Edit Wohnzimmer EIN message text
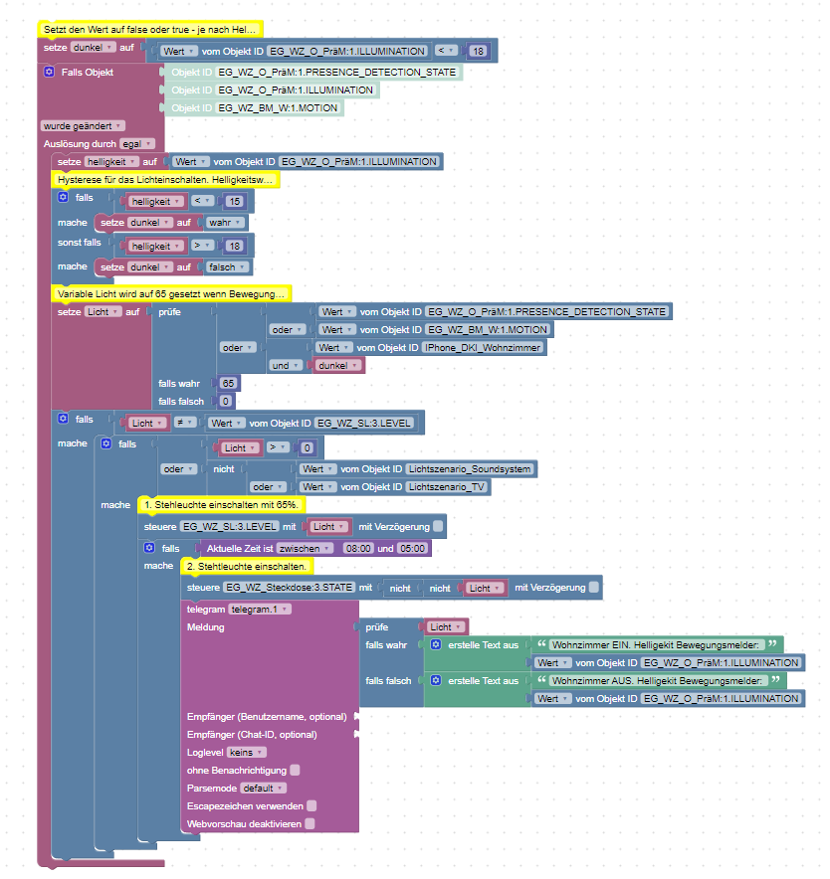Image resolution: width=830 pixels, height=879 pixels. [x=656, y=644]
